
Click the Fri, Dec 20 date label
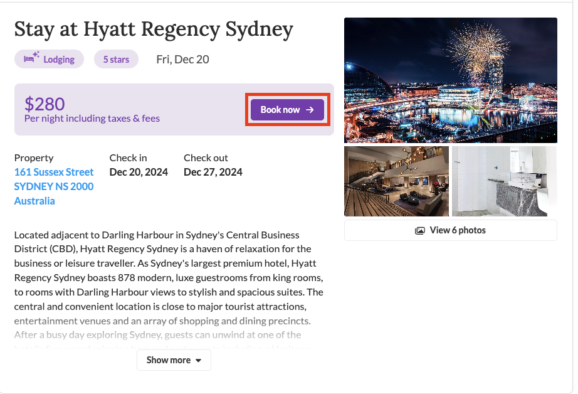(x=182, y=60)
